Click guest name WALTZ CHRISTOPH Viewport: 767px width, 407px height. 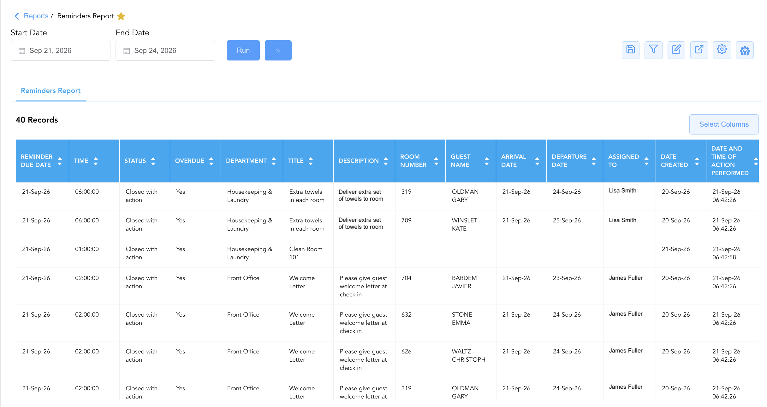(x=468, y=355)
